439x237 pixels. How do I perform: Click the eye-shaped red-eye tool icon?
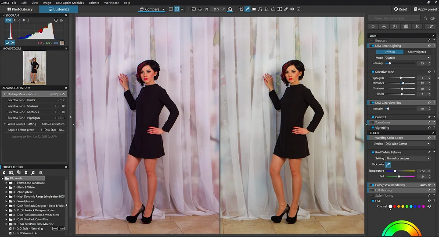click(292, 9)
